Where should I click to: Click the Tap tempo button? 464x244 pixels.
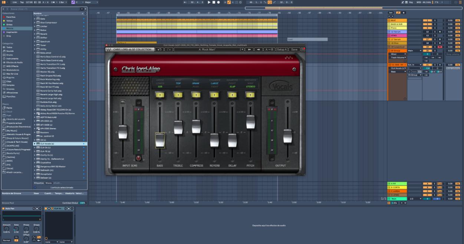point(22,2)
